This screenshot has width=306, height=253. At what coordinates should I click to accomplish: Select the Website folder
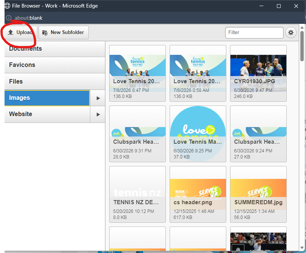[47, 114]
